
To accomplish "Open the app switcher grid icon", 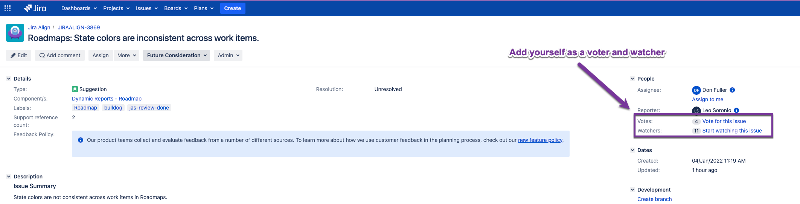I will tap(8, 8).
